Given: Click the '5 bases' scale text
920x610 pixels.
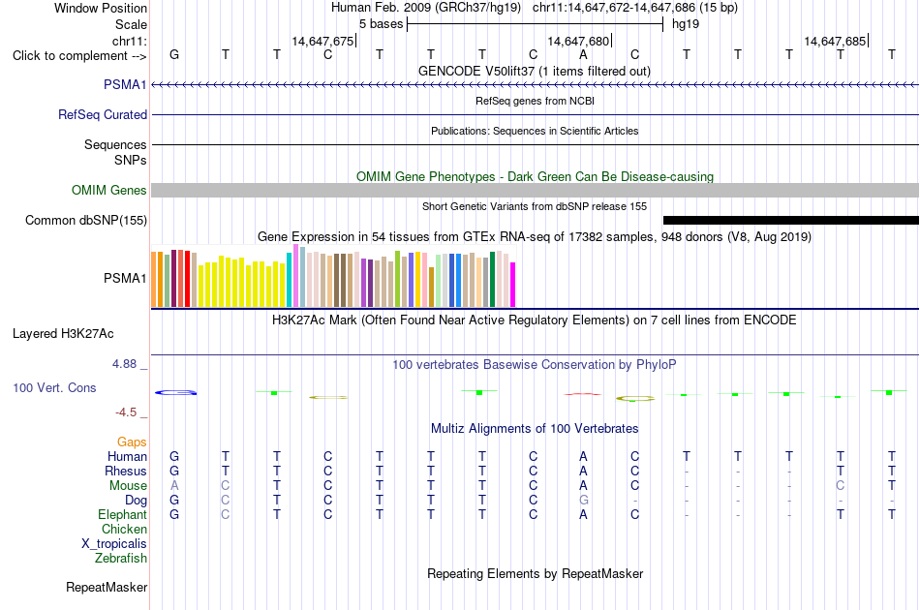Looking at the screenshot, I should click(x=381, y=24).
